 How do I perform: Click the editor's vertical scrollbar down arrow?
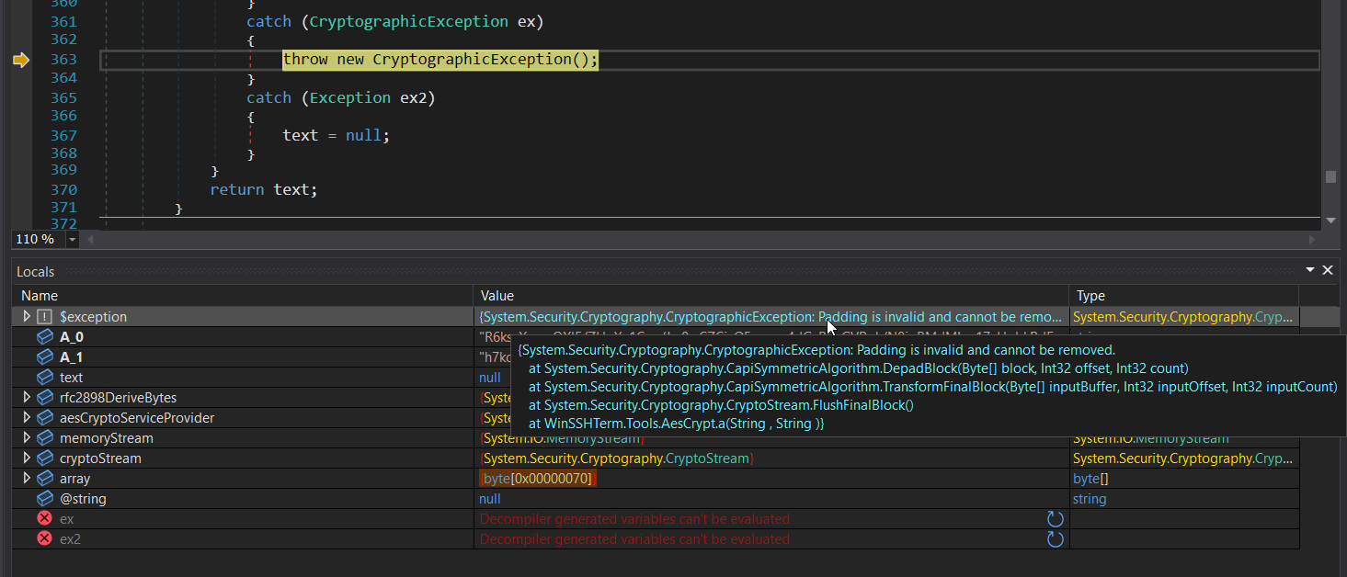[1330, 221]
